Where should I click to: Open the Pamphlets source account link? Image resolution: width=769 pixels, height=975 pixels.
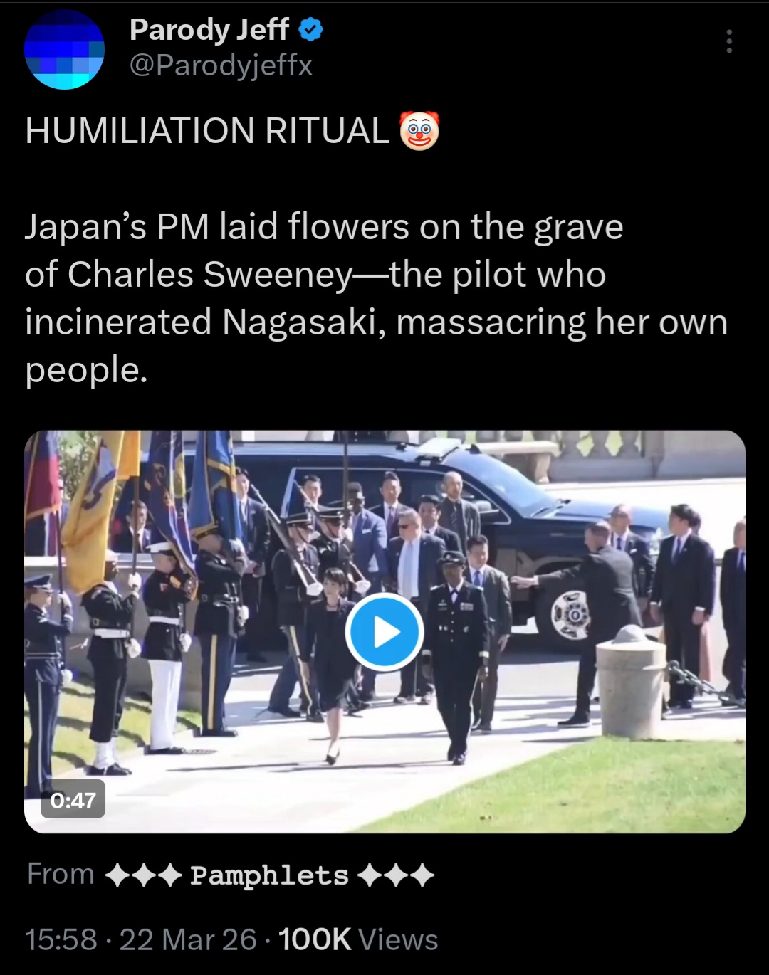pyautogui.click(x=269, y=875)
